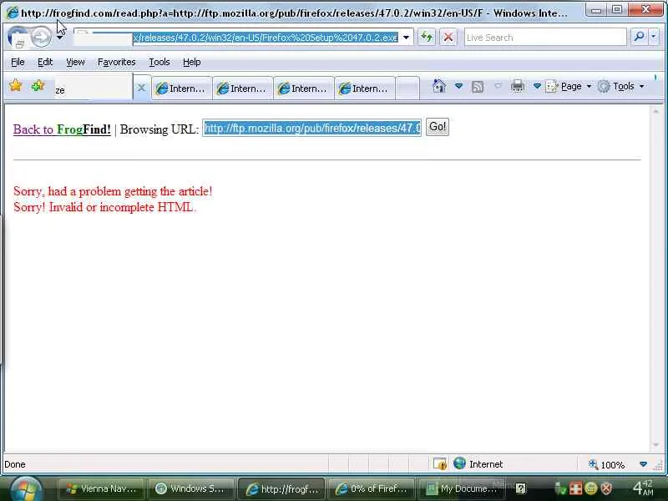The image size is (668, 501).
Task: Close the current tab with its X
Action: click(141, 88)
